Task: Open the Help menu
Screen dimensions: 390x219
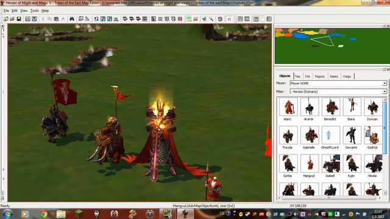Action: click(45, 11)
